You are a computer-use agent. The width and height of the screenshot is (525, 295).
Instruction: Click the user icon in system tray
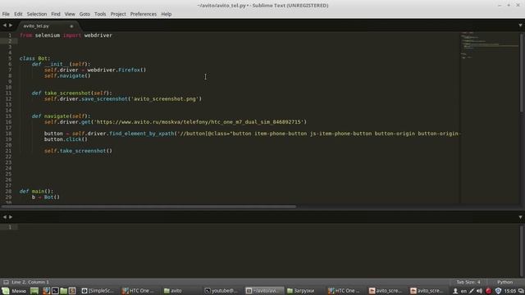click(455, 291)
